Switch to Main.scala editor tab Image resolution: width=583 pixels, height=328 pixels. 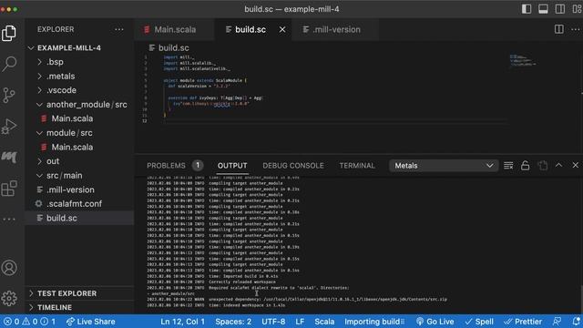pyautogui.click(x=174, y=29)
